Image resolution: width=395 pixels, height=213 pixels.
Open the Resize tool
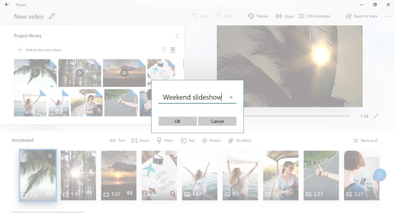click(x=140, y=140)
